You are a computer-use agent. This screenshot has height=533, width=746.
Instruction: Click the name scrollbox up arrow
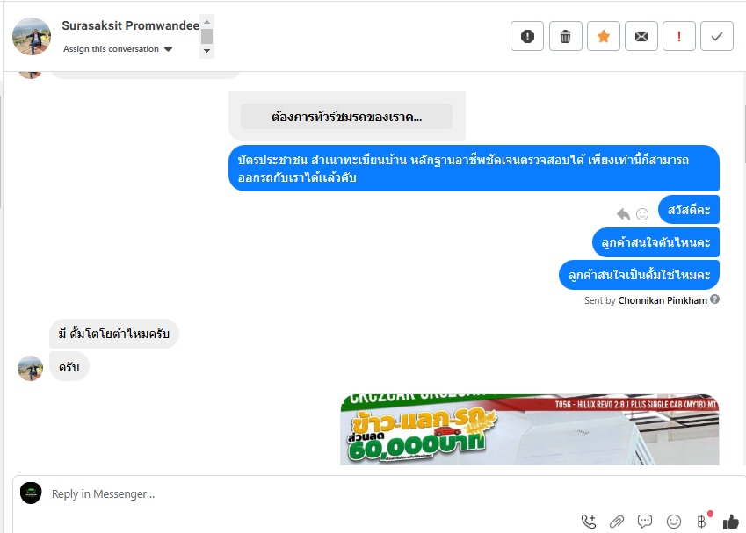pyautogui.click(x=206, y=22)
